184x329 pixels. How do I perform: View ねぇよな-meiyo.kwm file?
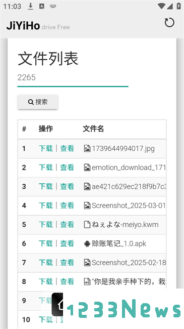tap(67, 225)
